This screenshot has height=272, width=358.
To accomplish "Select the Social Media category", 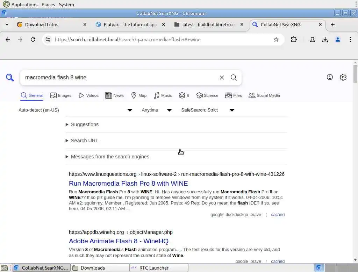I will tap(264, 95).
